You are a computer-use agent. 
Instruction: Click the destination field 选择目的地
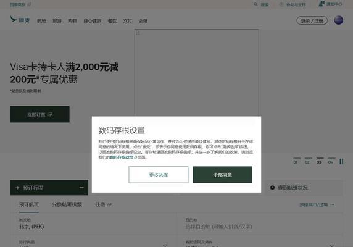(260, 224)
